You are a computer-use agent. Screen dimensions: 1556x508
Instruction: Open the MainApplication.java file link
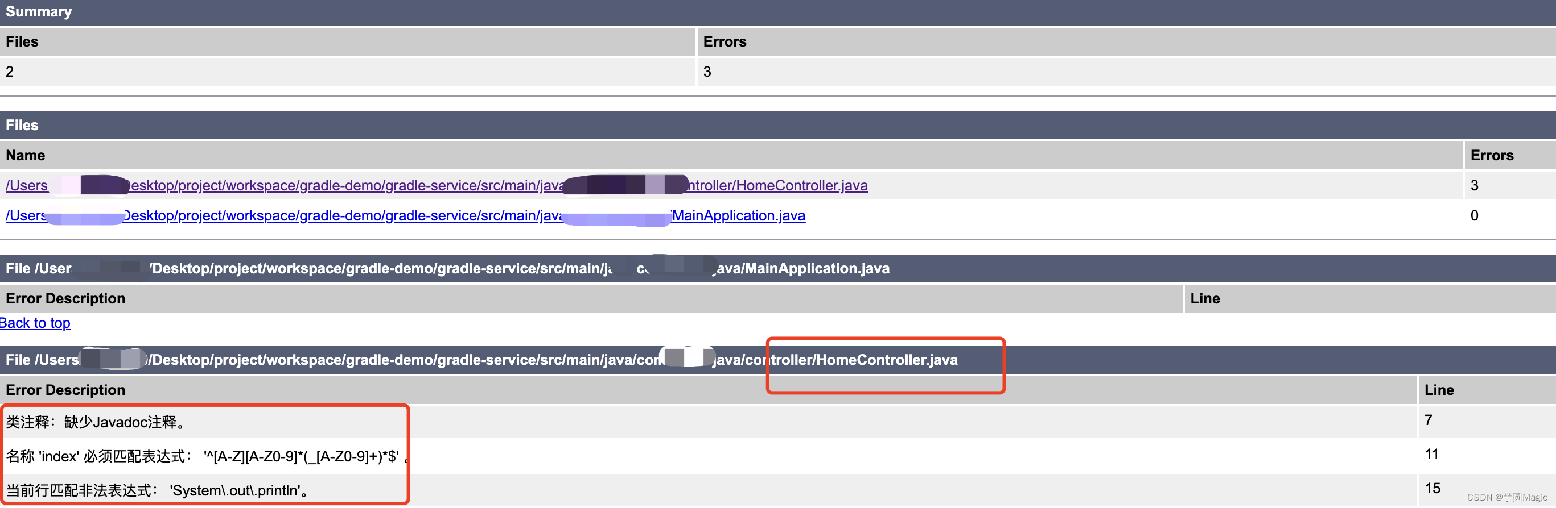tap(405, 215)
